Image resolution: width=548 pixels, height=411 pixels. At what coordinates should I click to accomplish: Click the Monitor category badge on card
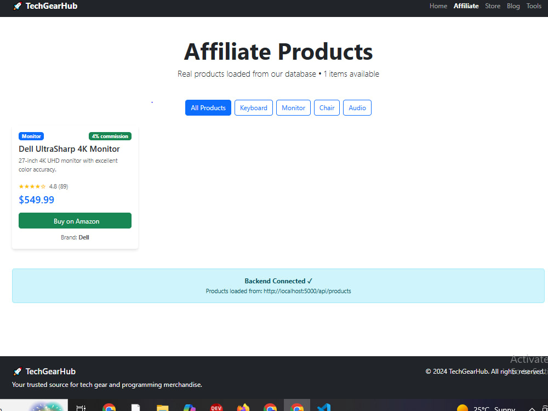(x=31, y=136)
